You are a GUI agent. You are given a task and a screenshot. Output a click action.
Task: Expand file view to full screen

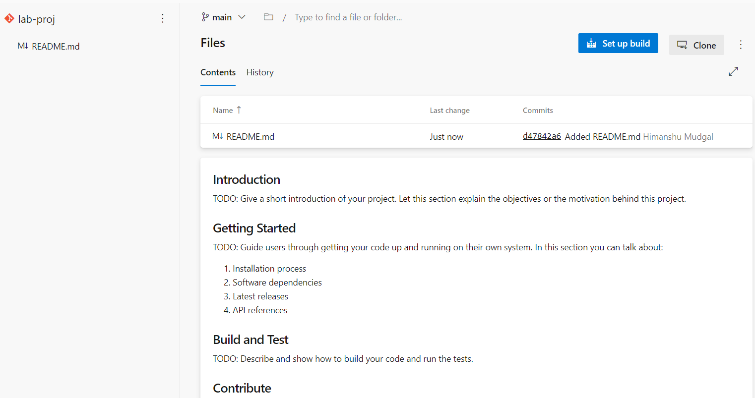pyautogui.click(x=733, y=71)
